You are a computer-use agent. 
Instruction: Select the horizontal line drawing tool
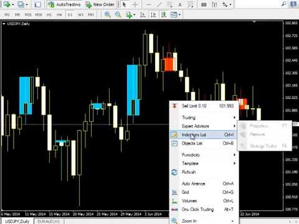149,4
